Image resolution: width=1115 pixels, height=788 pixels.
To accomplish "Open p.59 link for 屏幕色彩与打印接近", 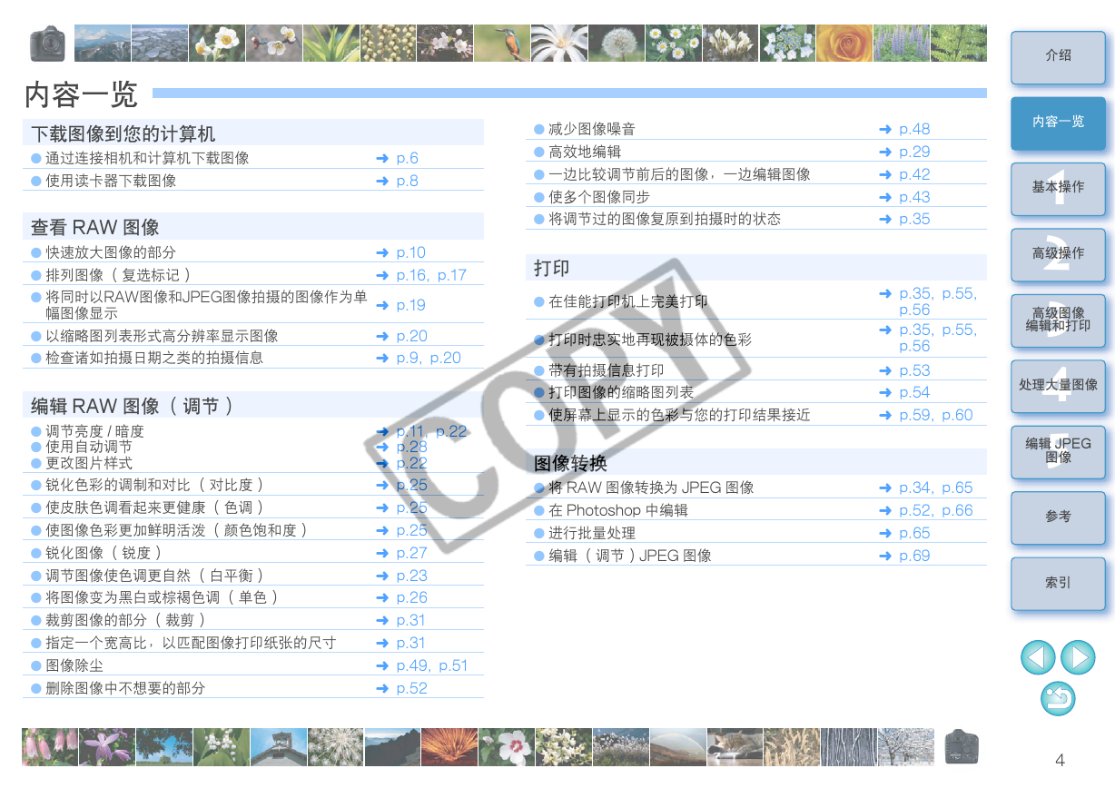I will click(915, 415).
